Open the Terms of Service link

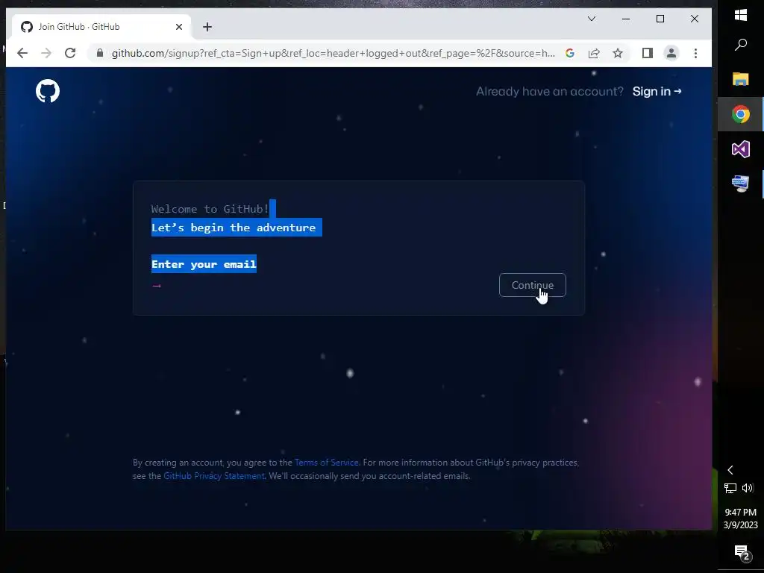(x=327, y=463)
